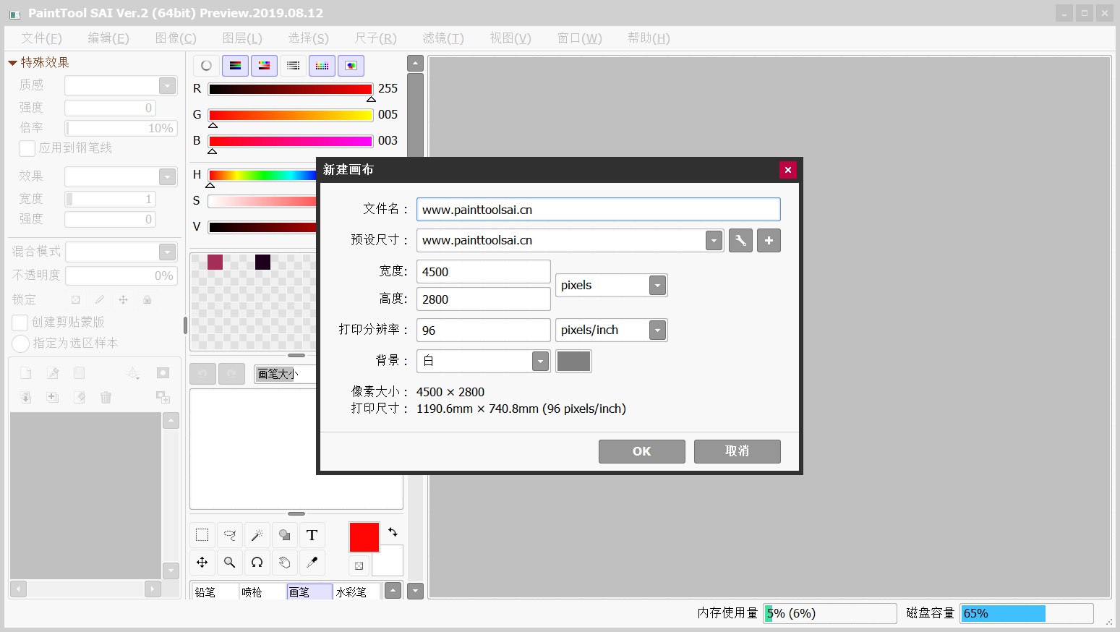Open the 混合模式 blend mode dropdown
The height and width of the screenshot is (632, 1120).
pos(167,252)
